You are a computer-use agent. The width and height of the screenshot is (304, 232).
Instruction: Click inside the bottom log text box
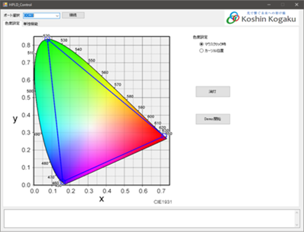[x=147, y=218]
